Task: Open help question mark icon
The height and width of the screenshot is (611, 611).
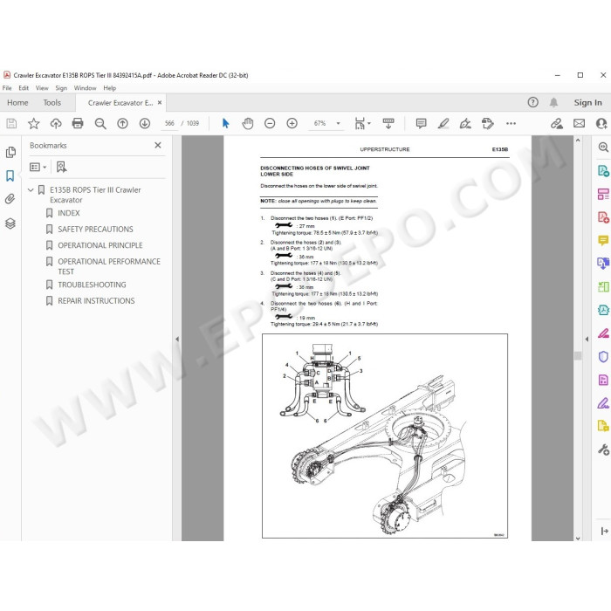Action: tap(532, 102)
